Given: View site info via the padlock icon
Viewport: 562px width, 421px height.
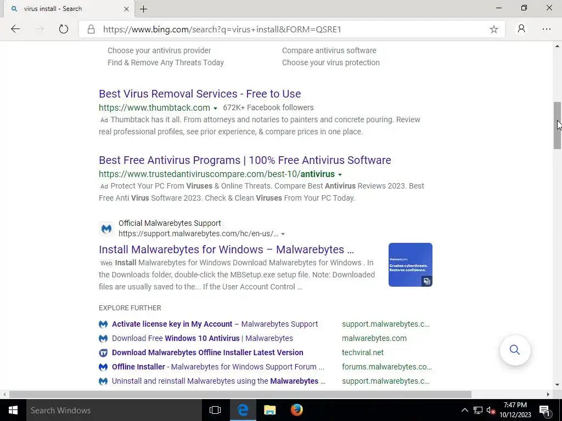Looking at the screenshot, I should [x=91, y=30].
